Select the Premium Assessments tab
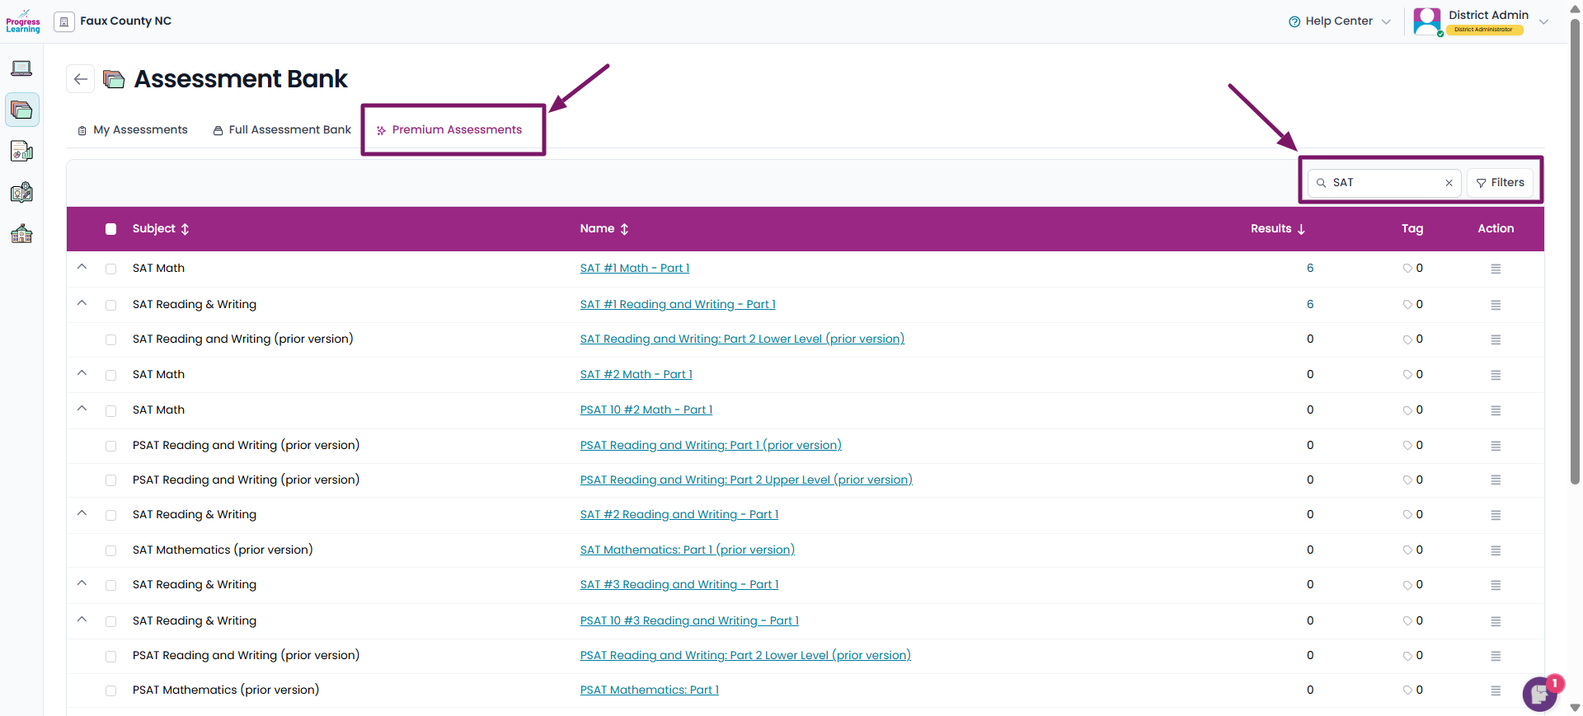 (449, 130)
